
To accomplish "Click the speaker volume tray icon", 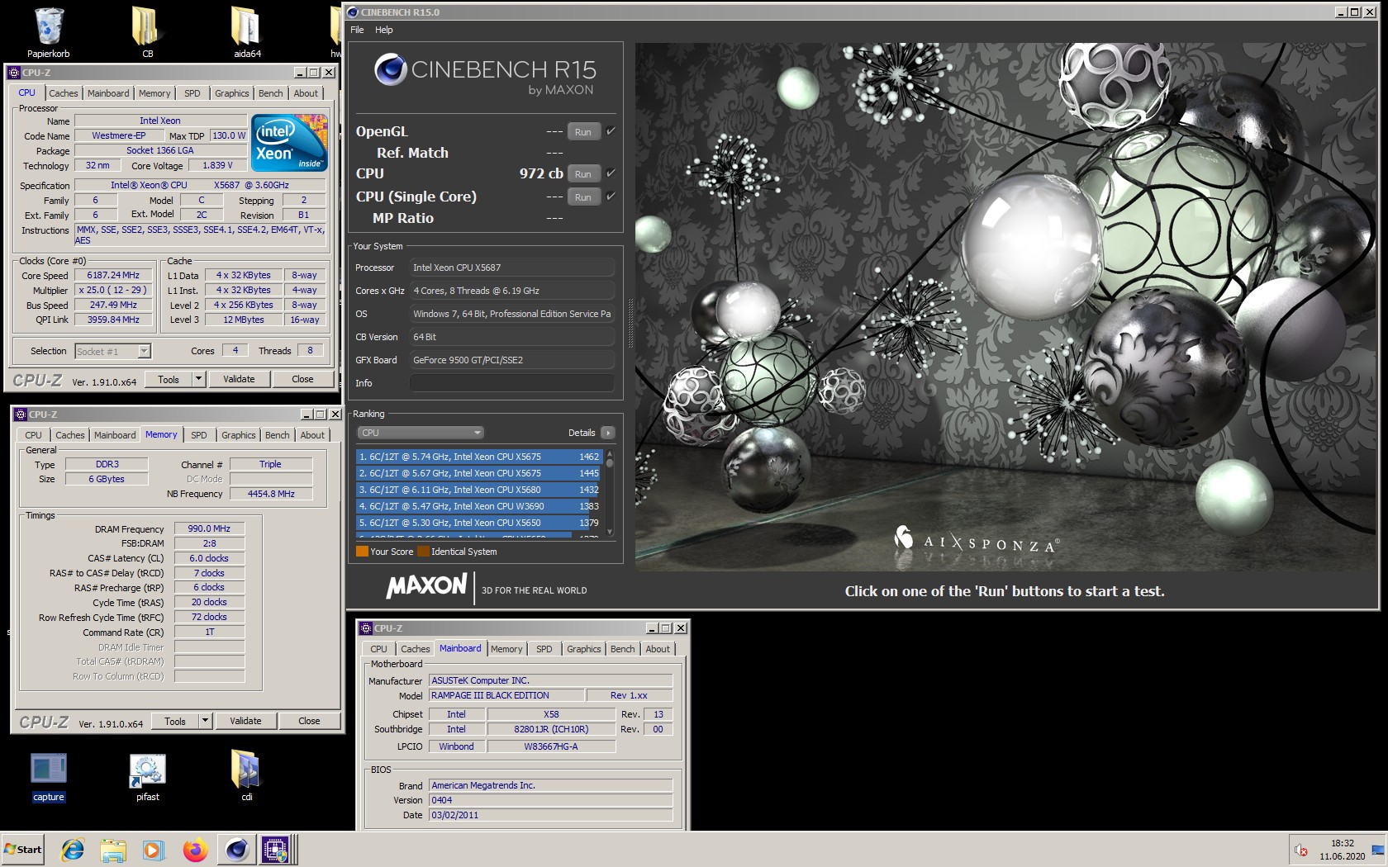I will click(1301, 850).
